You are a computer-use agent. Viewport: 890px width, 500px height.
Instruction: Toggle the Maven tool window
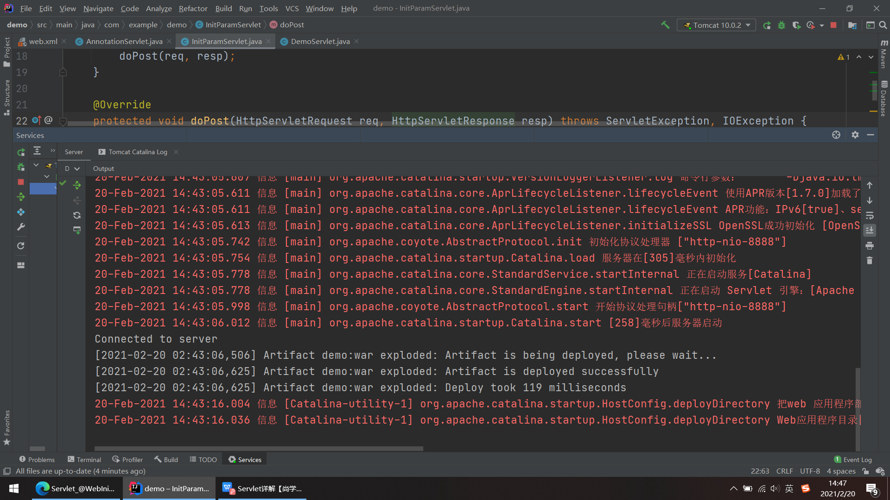click(x=884, y=54)
